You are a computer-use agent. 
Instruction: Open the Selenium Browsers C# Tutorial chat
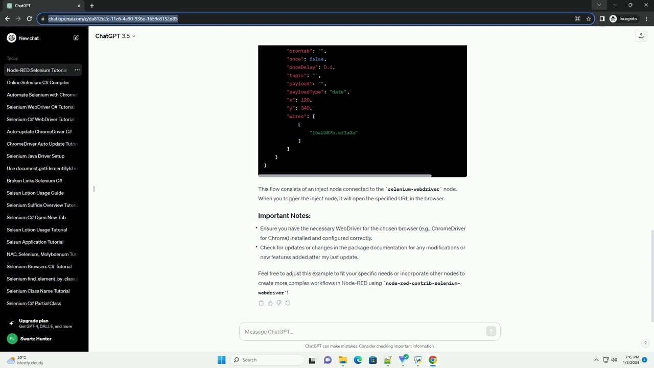[43, 266]
